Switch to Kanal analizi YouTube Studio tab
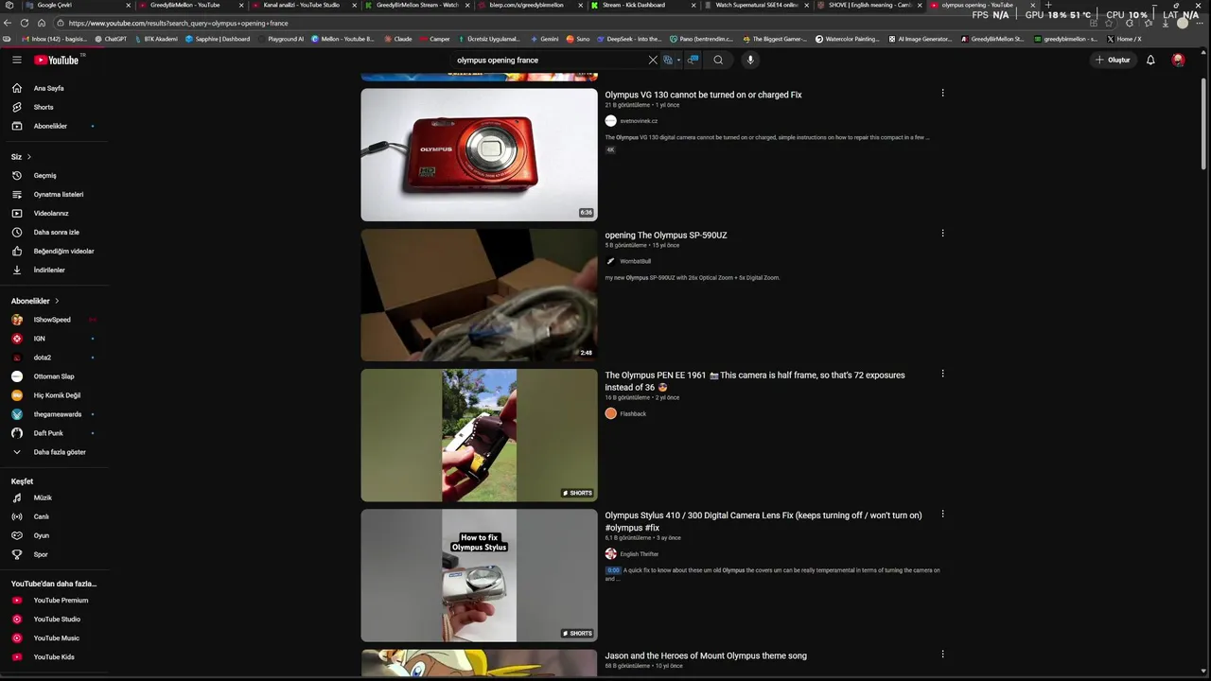The image size is (1211, 681). tap(303, 5)
